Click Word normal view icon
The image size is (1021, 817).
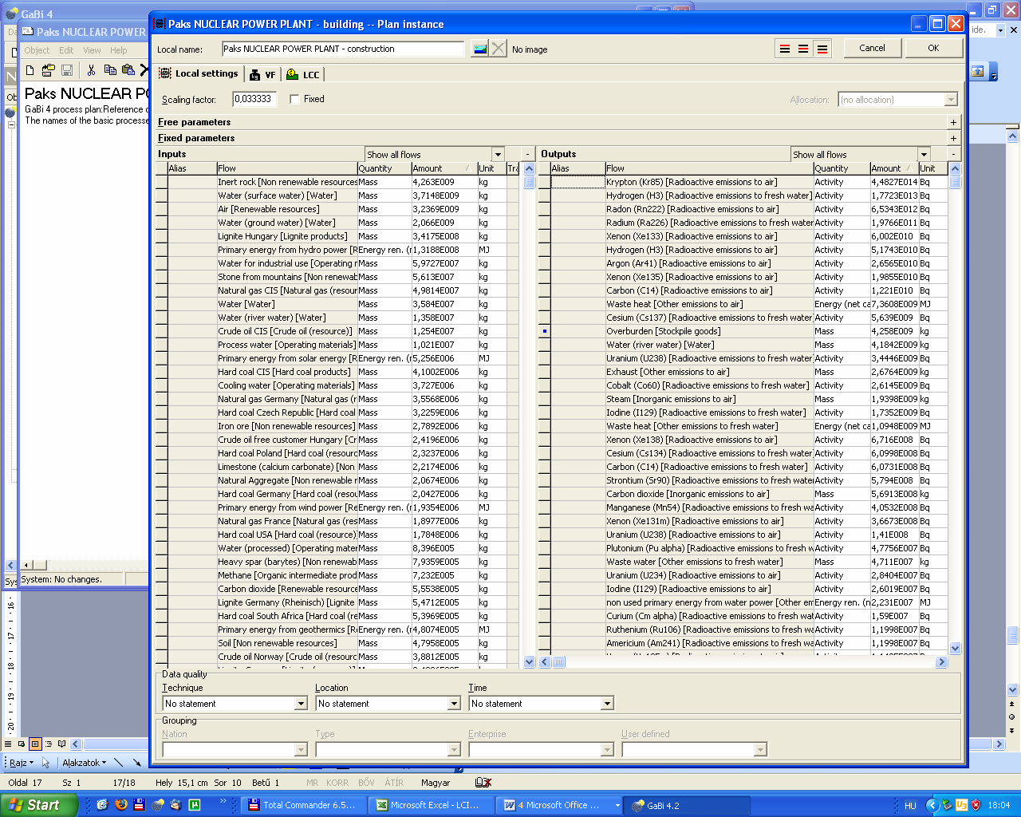coord(9,744)
